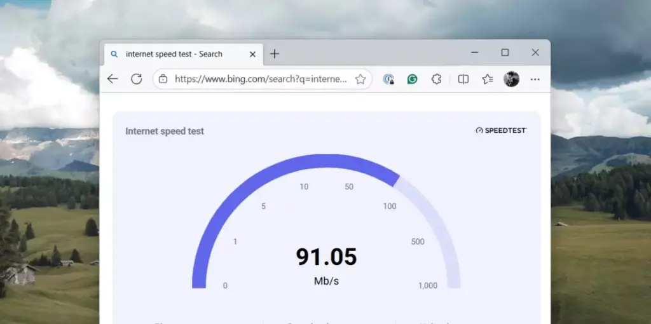
Task: Maximize the browser window
Action: point(505,53)
